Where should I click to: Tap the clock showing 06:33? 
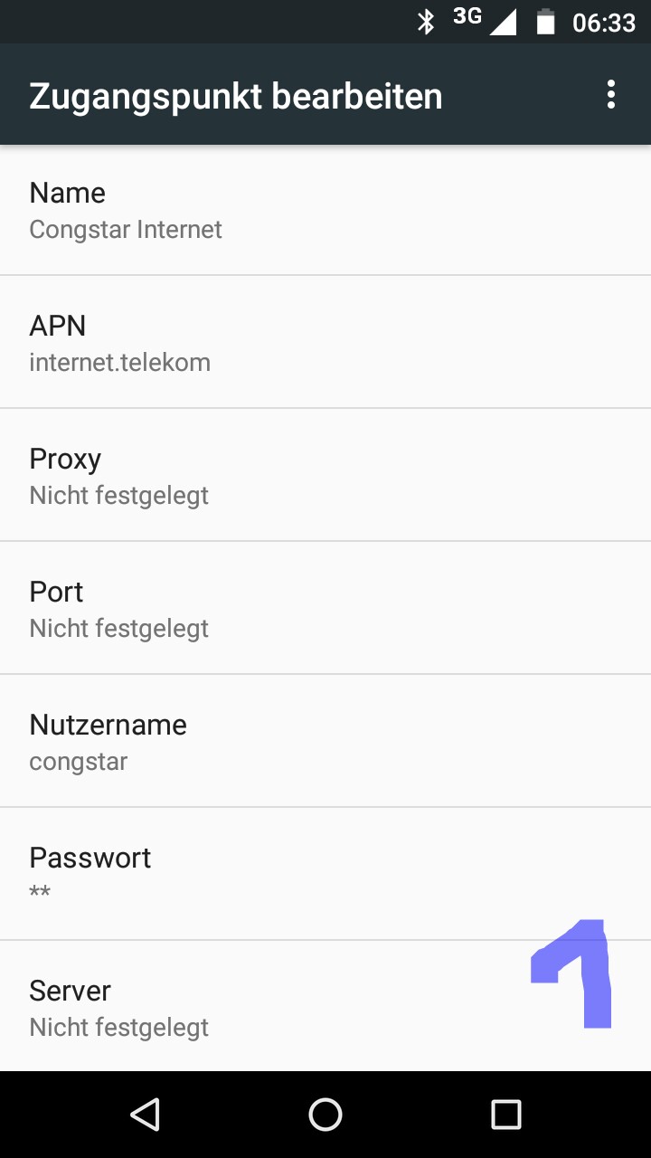[604, 23]
